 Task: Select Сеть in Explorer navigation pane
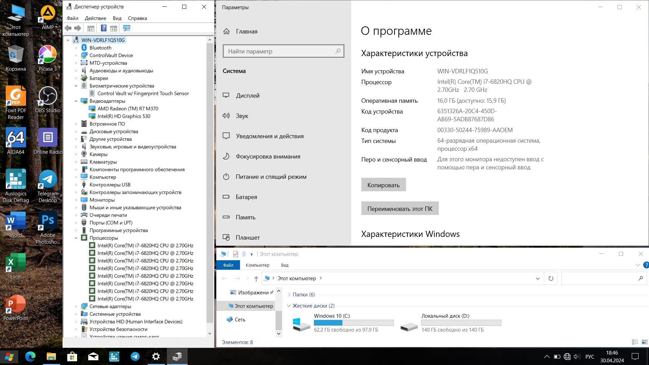click(x=240, y=319)
